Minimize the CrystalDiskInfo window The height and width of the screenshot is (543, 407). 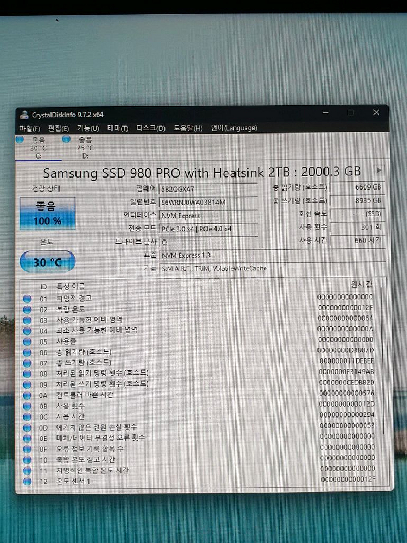coord(326,113)
